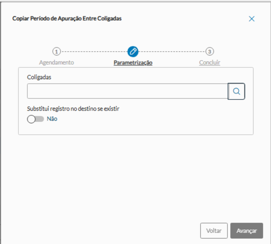The image size is (271, 244).
Task: Select the Parametrização step label
Action: pyautogui.click(x=133, y=63)
